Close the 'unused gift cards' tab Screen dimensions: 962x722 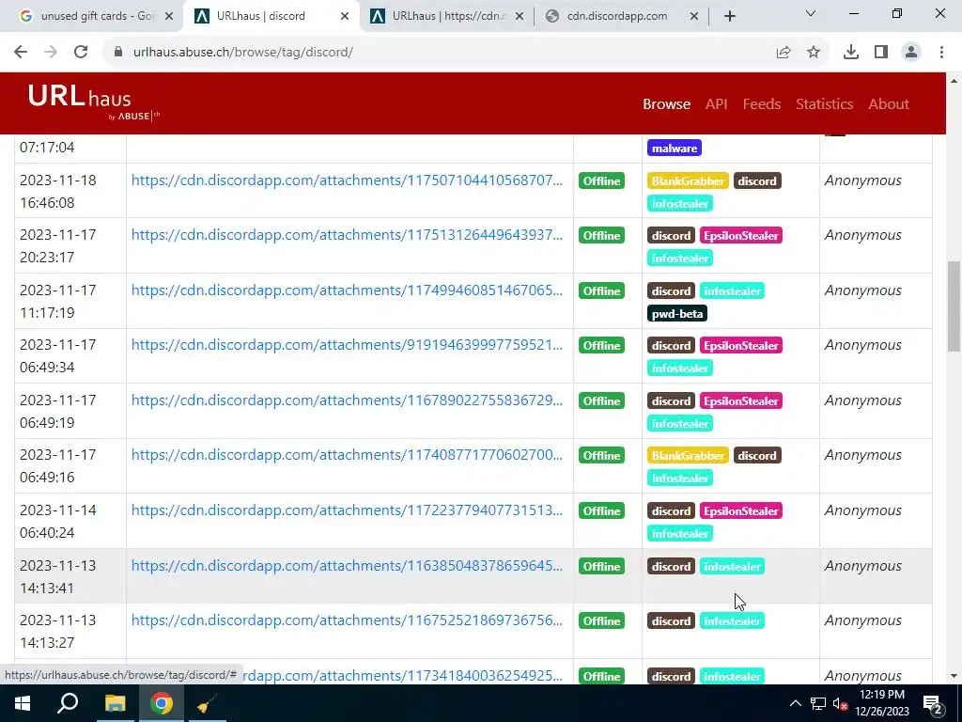point(169,16)
